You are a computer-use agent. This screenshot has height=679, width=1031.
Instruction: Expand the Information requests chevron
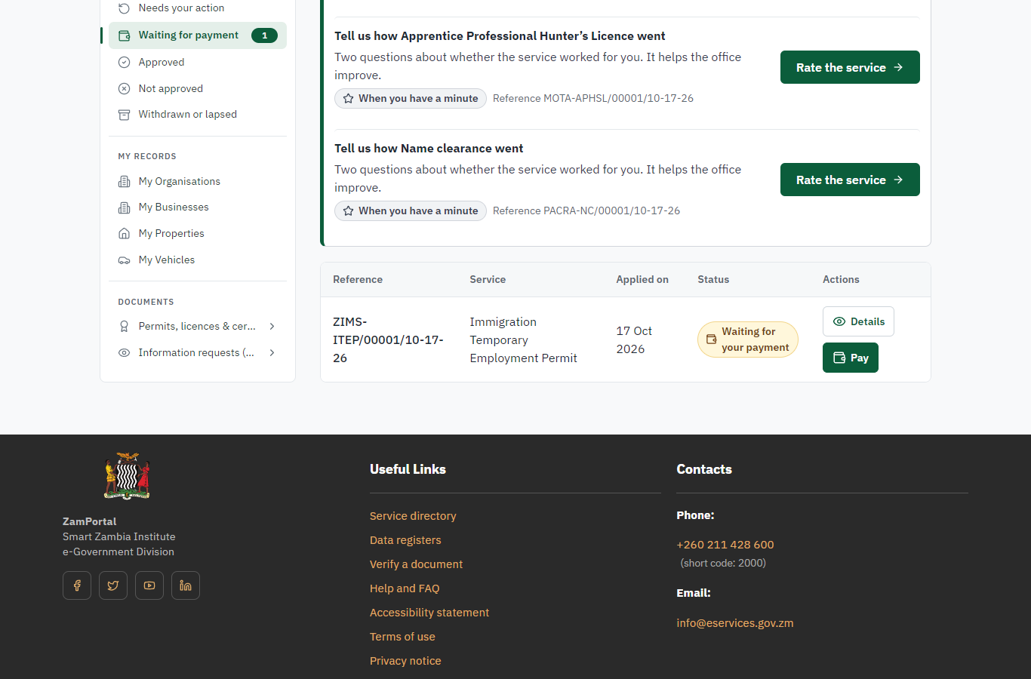pyautogui.click(x=272, y=353)
